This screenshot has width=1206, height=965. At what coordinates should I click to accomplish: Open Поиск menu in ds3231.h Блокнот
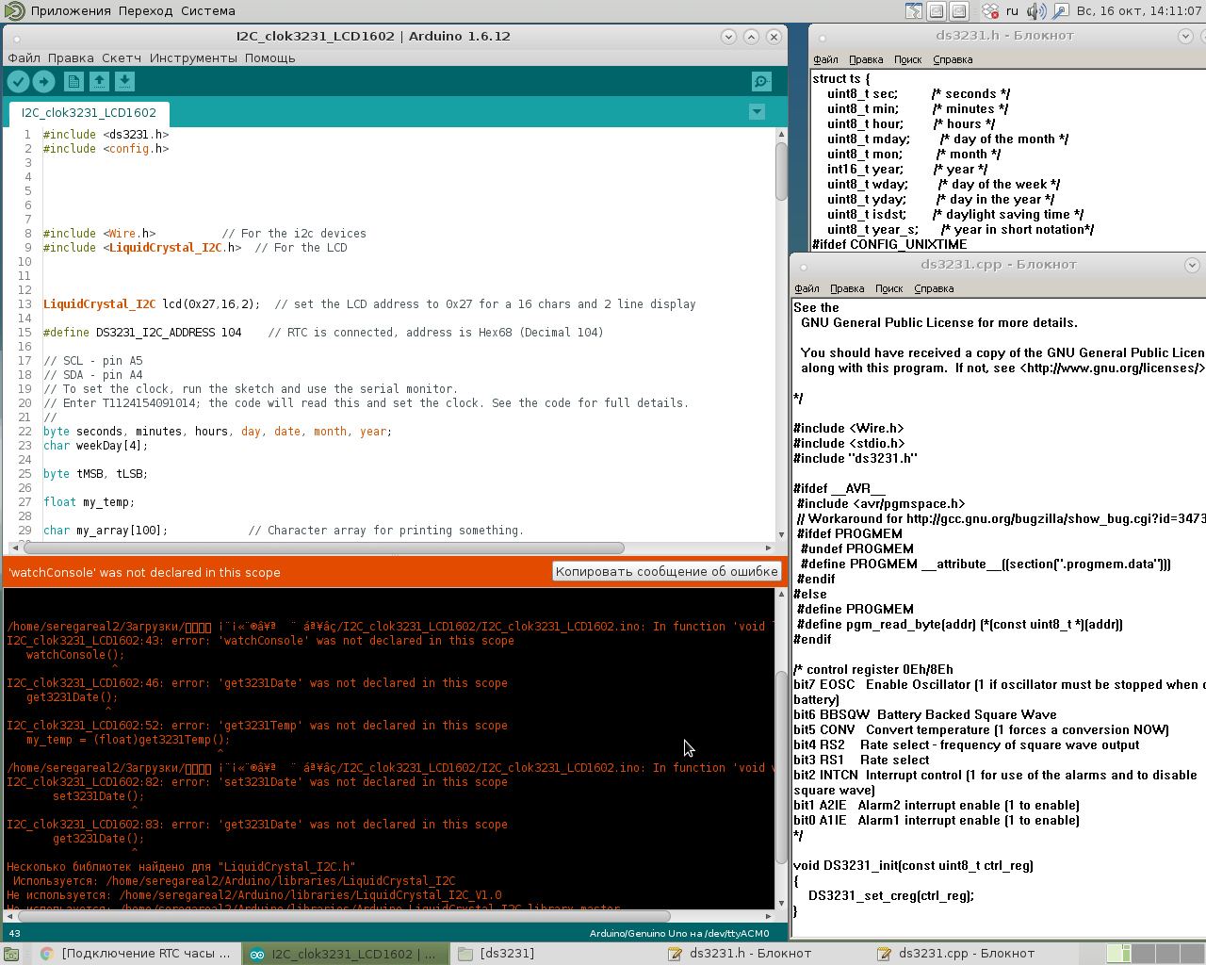coord(908,59)
